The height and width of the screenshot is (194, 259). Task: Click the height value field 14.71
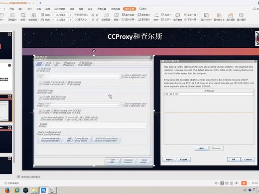tap(62, 15)
